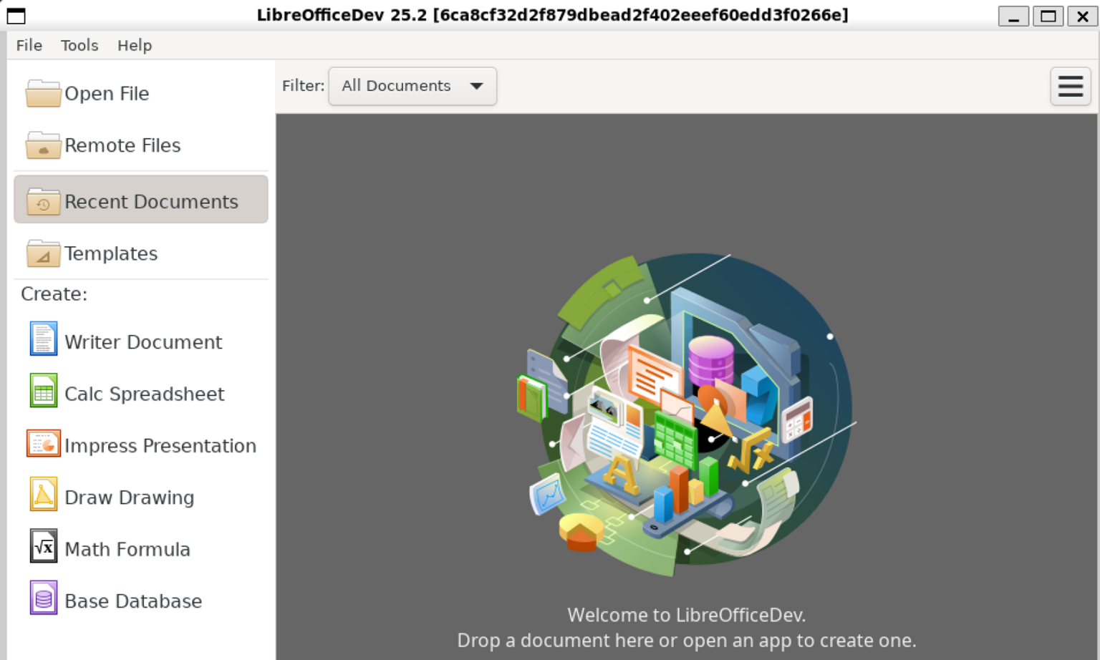Open the Templates section

pyautogui.click(x=111, y=253)
